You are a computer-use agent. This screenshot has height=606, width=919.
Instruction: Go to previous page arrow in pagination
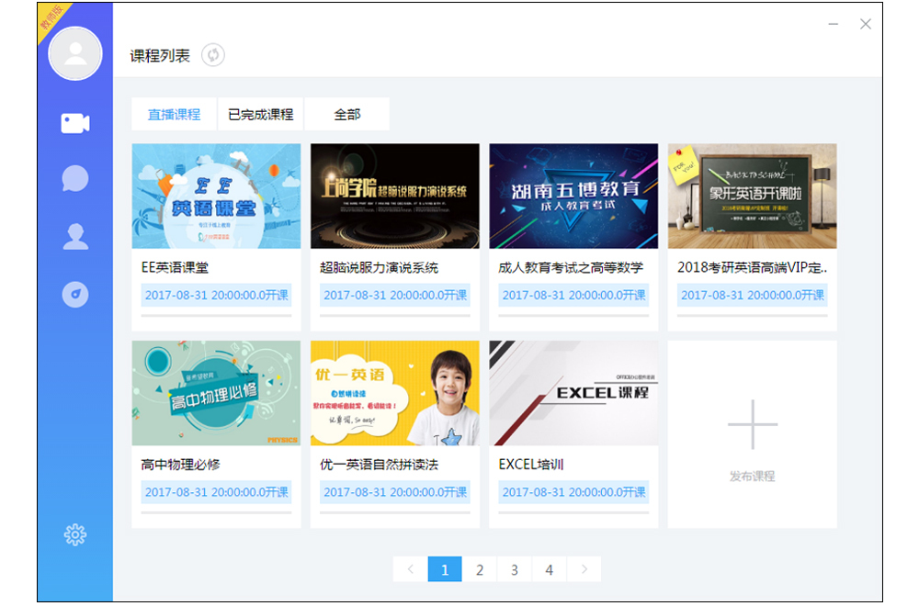[x=410, y=569]
